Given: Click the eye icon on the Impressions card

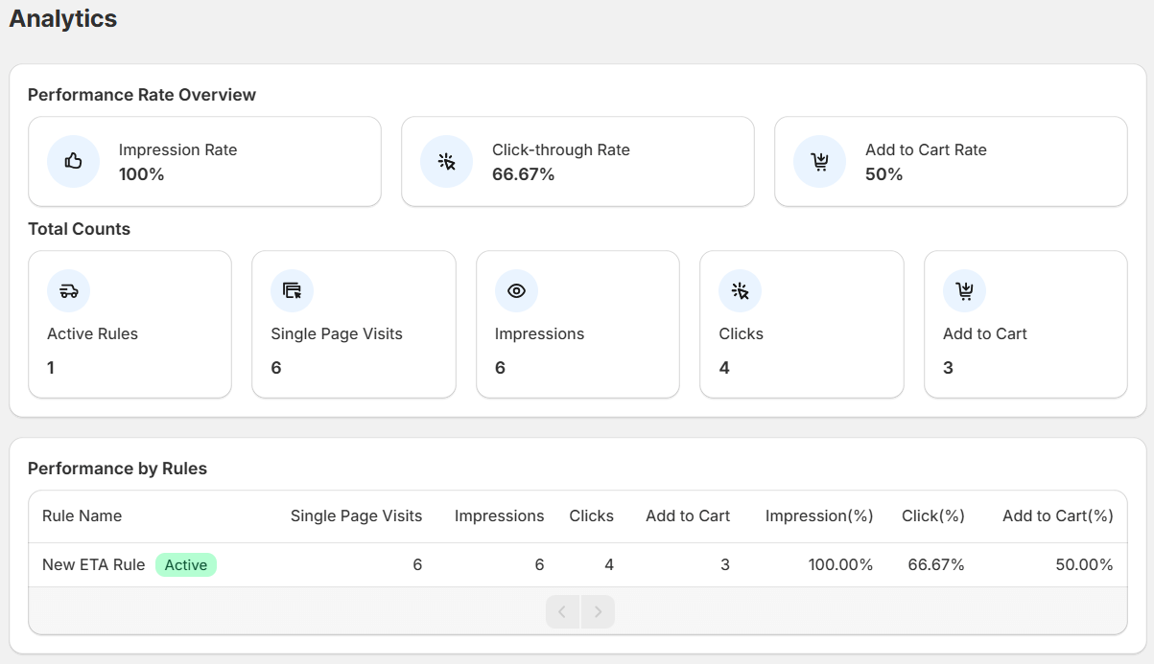Looking at the screenshot, I should [515, 290].
